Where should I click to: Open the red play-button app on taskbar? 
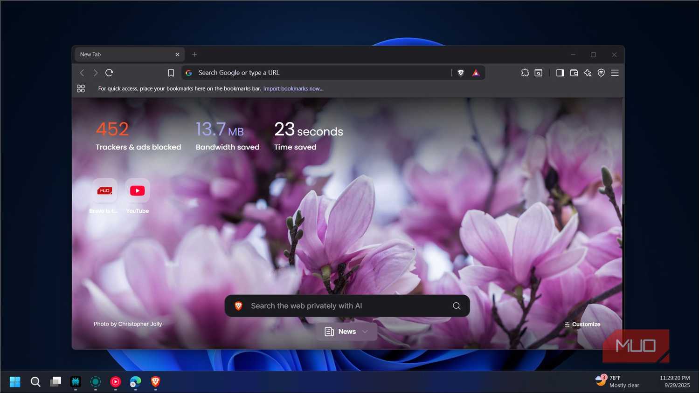pos(116,382)
